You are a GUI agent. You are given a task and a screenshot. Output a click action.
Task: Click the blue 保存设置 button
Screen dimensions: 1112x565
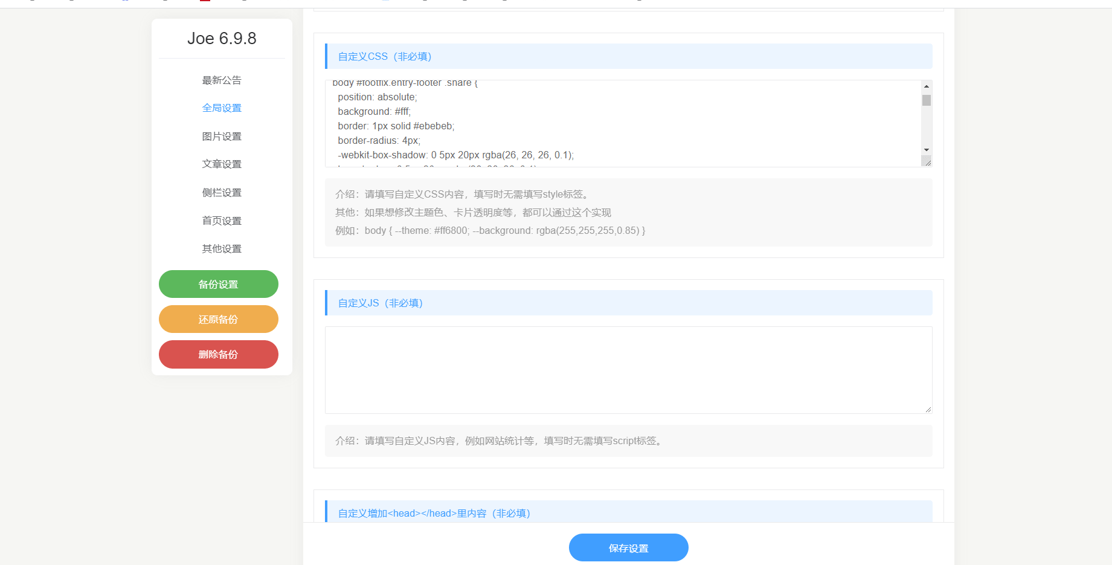pyautogui.click(x=629, y=547)
